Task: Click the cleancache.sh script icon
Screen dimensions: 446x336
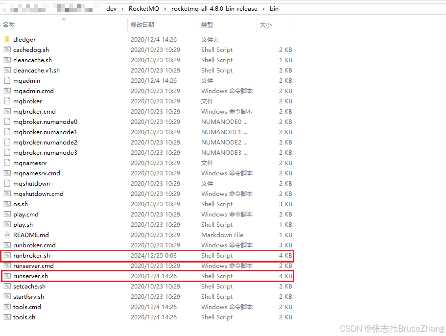Action: (7, 60)
